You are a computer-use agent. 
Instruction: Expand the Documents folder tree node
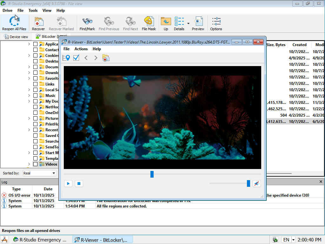(x=29, y=67)
